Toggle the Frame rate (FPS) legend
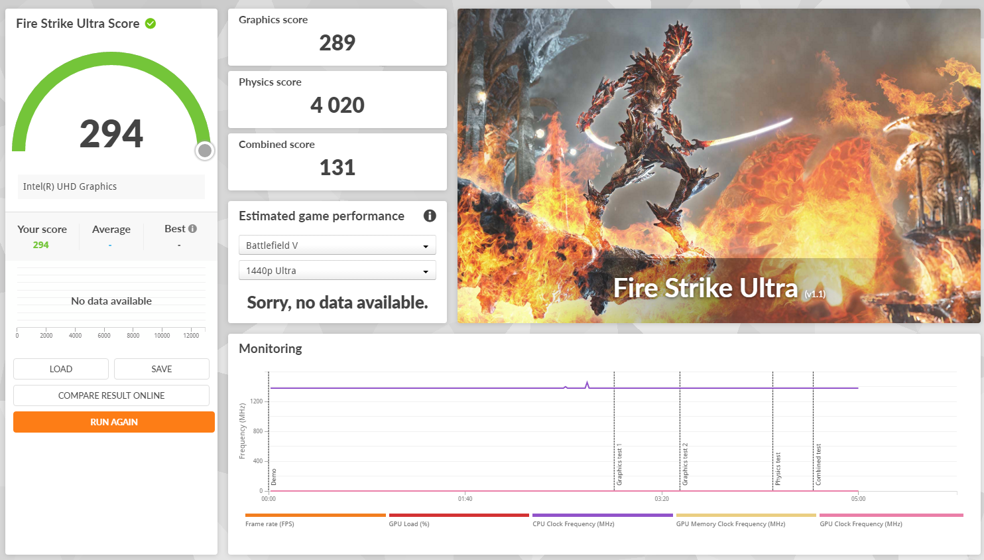Screen dimensions: 984x560 [316, 520]
